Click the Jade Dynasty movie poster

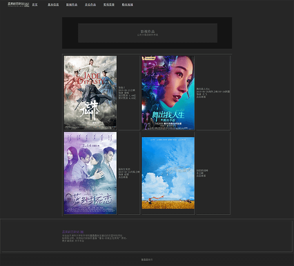(x=90, y=93)
